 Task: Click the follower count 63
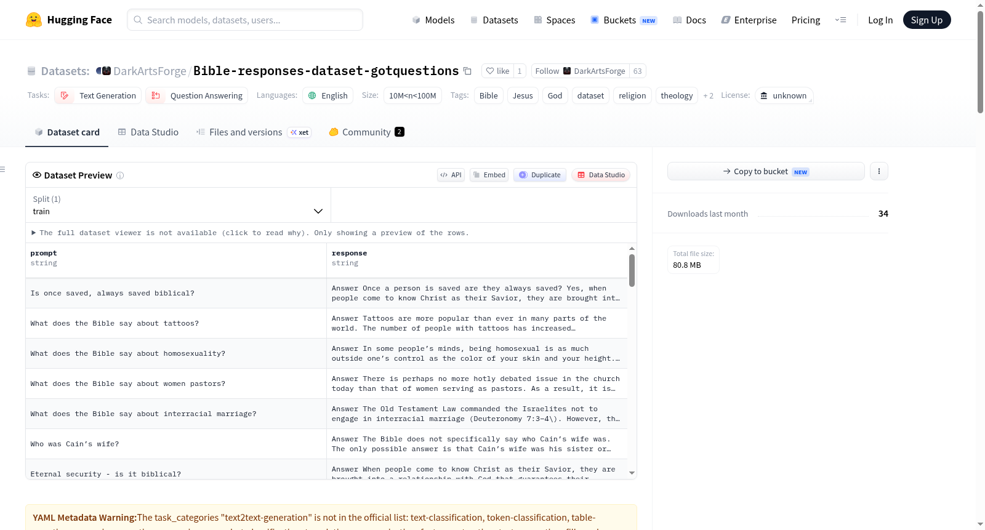[638, 71]
